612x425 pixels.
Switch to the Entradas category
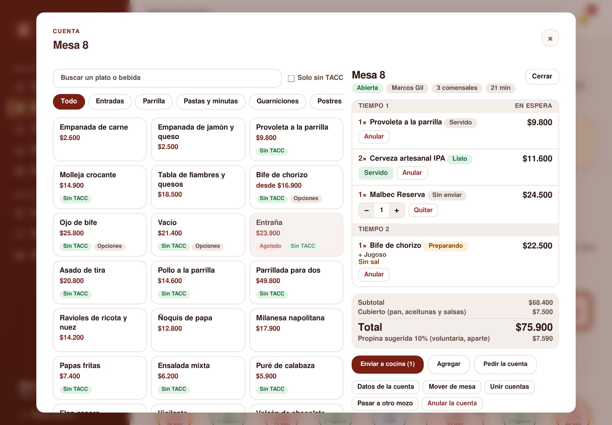110,102
